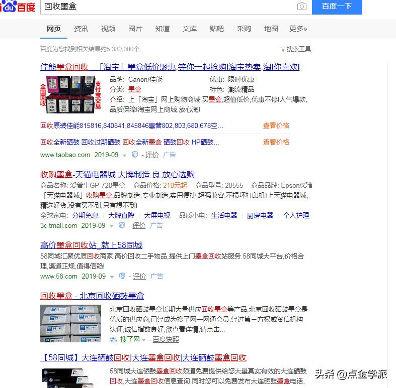The image size is (396, 388).
Task: Click 广告 label on taobao result
Action: pos(170,155)
